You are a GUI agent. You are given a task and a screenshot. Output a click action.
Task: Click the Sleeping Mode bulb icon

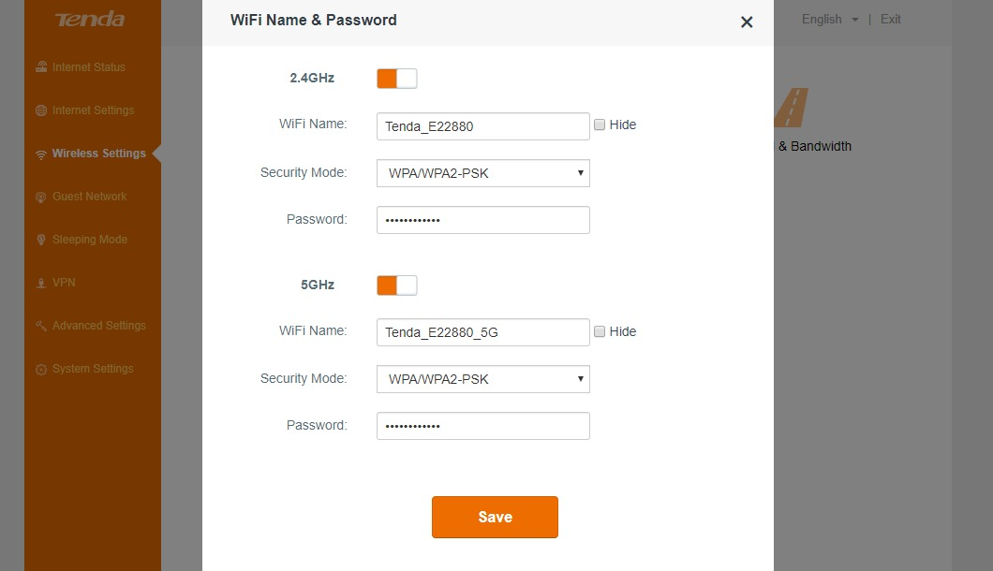(41, 241)
